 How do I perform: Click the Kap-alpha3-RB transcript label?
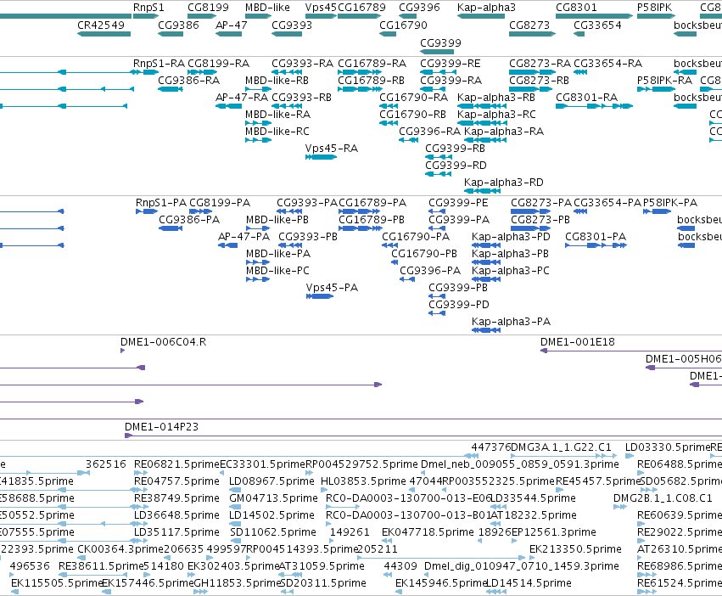(496, 98)
